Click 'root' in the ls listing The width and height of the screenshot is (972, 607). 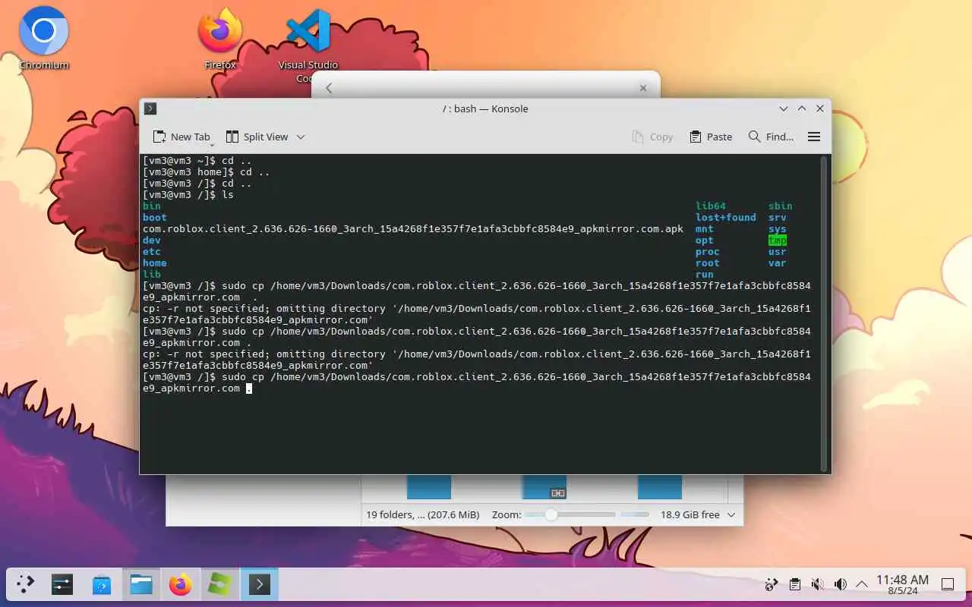(707, 263)
